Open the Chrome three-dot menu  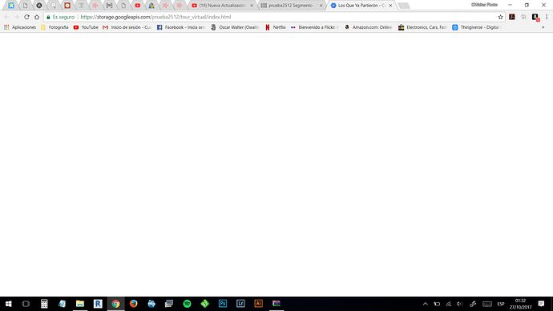(x=547, y=17)
